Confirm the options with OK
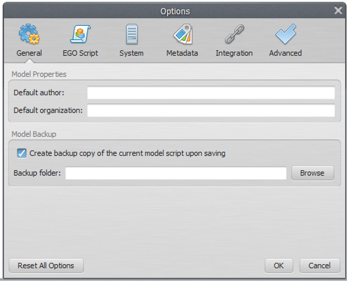 coord(279,265)
